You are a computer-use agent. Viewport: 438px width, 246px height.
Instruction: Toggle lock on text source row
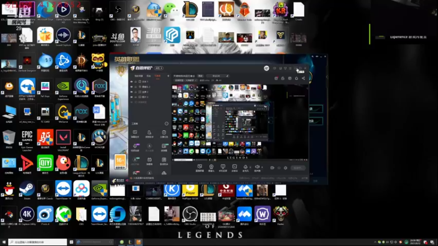pyautogui.click(x=136, y=81)
